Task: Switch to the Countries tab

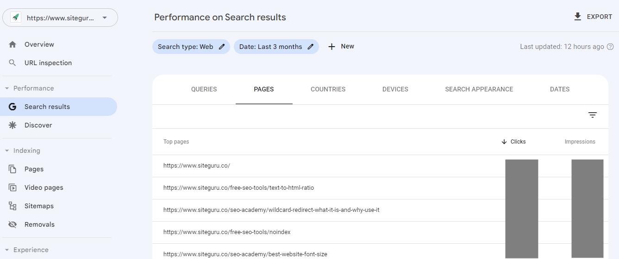Action: [328, 89]
